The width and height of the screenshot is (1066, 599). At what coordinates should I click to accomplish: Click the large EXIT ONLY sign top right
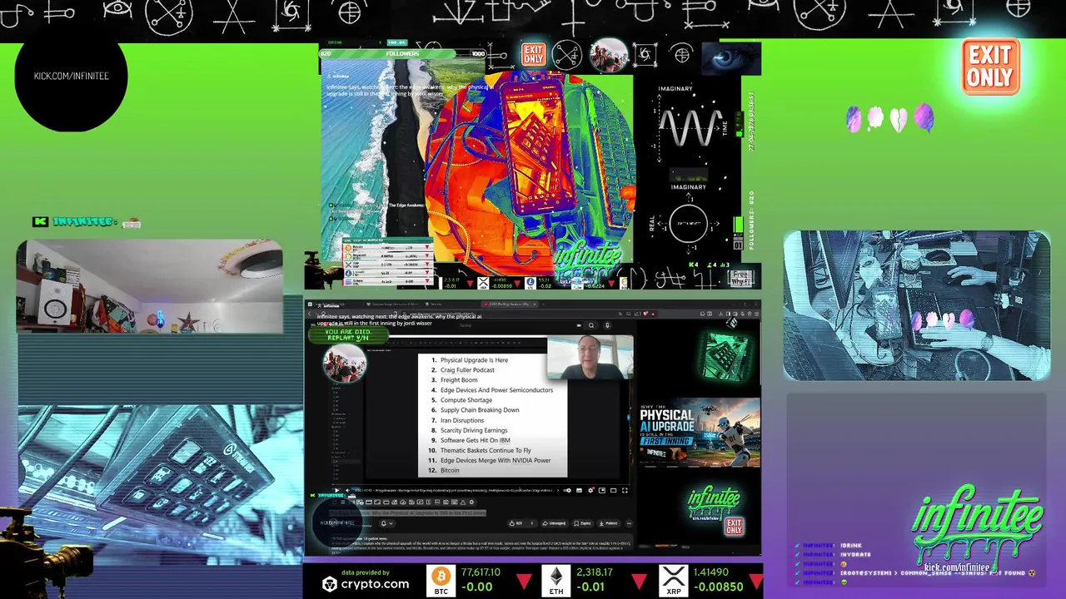tap(990, 67)
